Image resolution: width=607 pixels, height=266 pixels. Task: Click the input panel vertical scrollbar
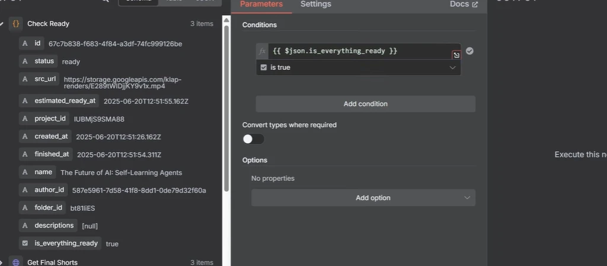pyautogui.click(x=226, y=108)
